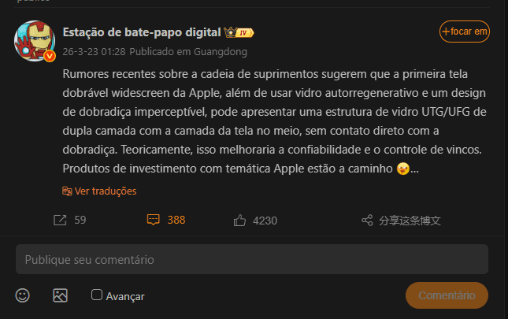Open Estação de bate-papo digital profile name
This screenshot has width=508, height=319.
click(x=142, y=32)
